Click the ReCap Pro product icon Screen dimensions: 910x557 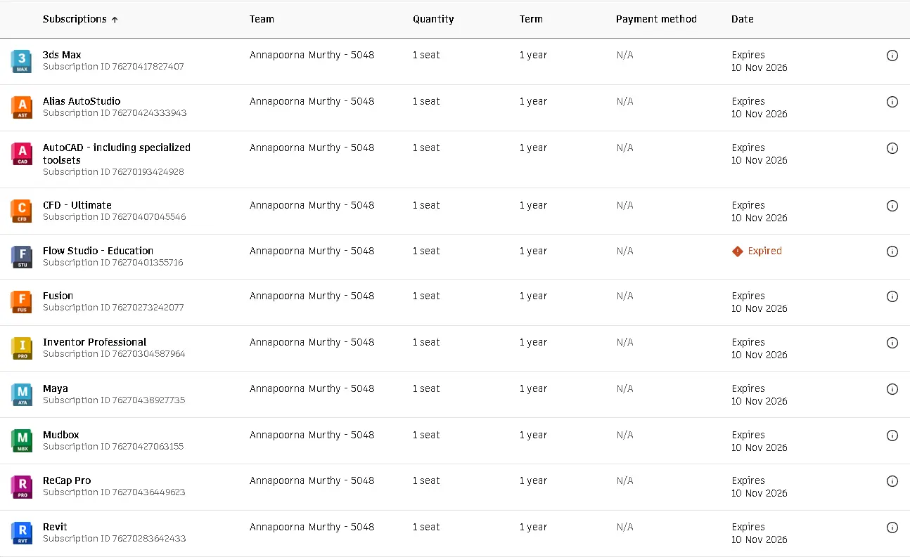[x=22, y=487]
